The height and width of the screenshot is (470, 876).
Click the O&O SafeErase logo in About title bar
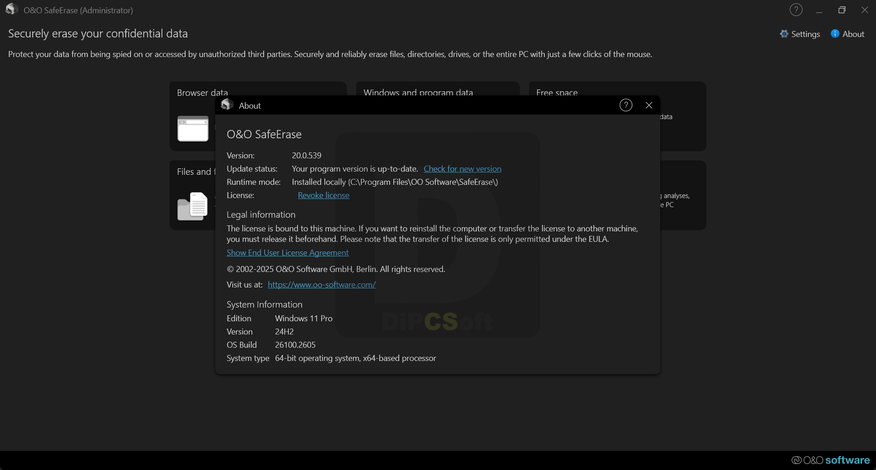(x=227, y=104)
